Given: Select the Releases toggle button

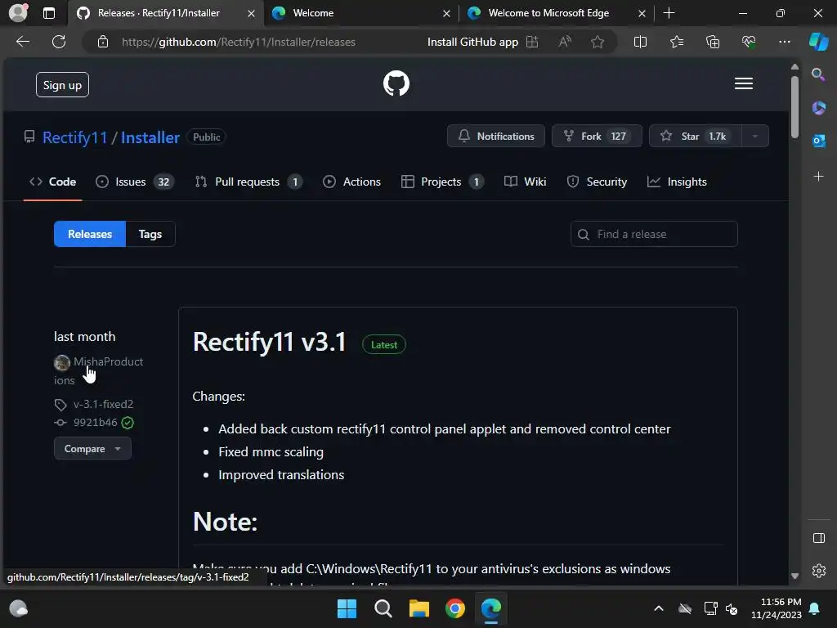Looking at the screenshot, I should 90,234.
